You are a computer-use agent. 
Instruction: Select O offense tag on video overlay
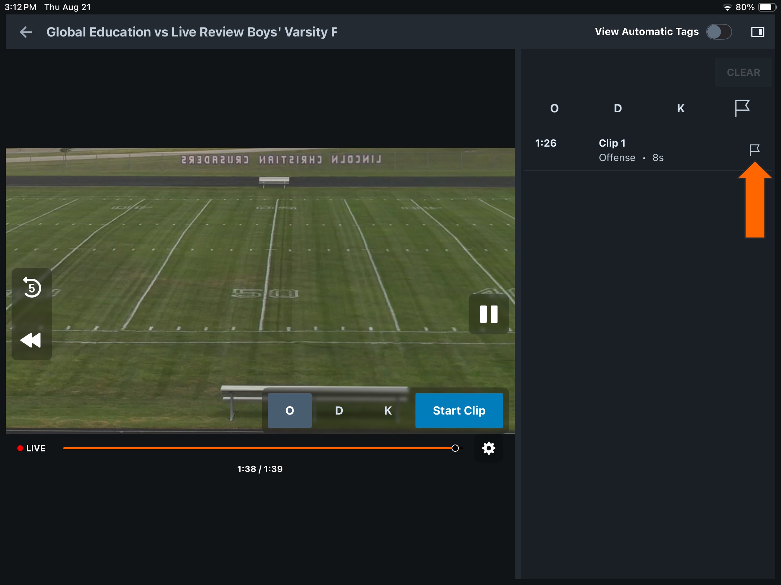(290, 411)
